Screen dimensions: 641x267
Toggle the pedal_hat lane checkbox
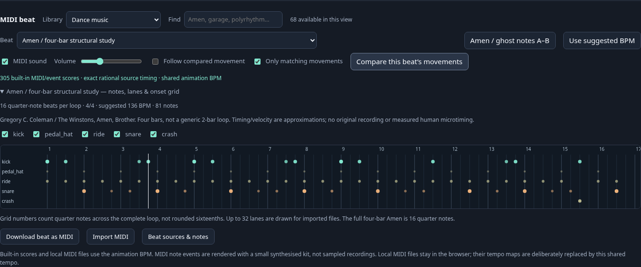coord(36,134)
